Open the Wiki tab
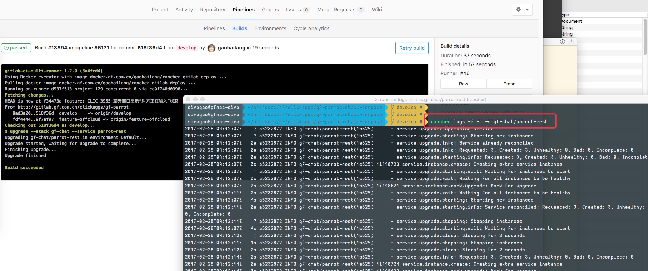The height and width of the screenshot is (271, 648). (377, 10)
